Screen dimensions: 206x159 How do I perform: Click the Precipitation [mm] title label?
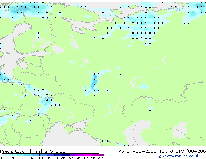21,151
